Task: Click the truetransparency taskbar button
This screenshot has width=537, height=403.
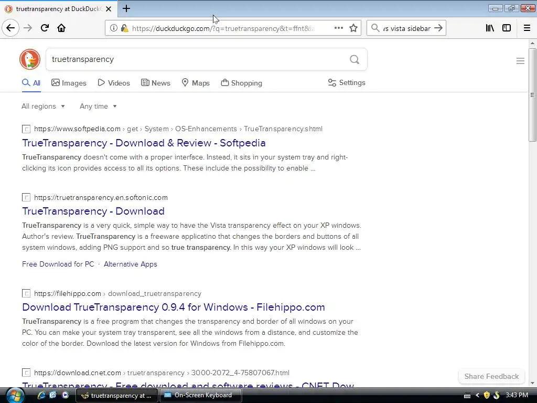Action: click(x=116, y=396)
